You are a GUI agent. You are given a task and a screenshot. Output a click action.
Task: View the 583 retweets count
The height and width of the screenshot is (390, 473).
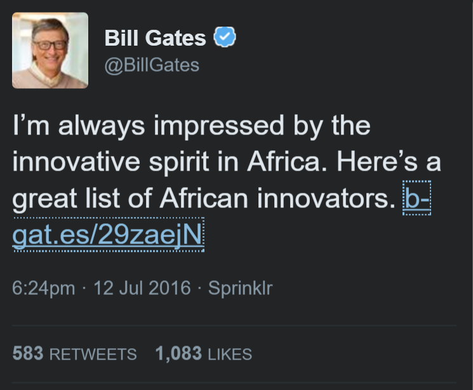click(x=28, y=353)
